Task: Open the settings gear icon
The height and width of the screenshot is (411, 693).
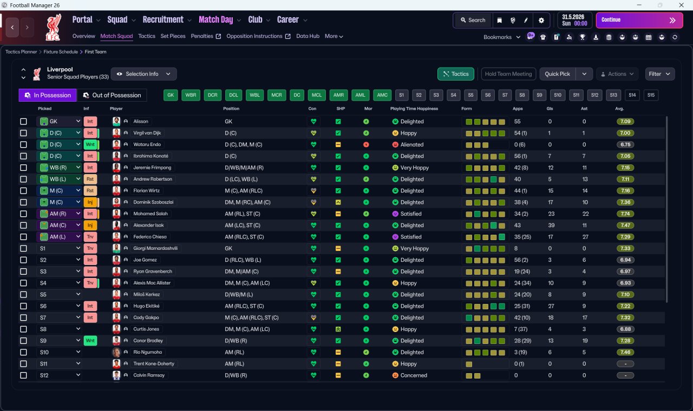Action: click(541, 20)
